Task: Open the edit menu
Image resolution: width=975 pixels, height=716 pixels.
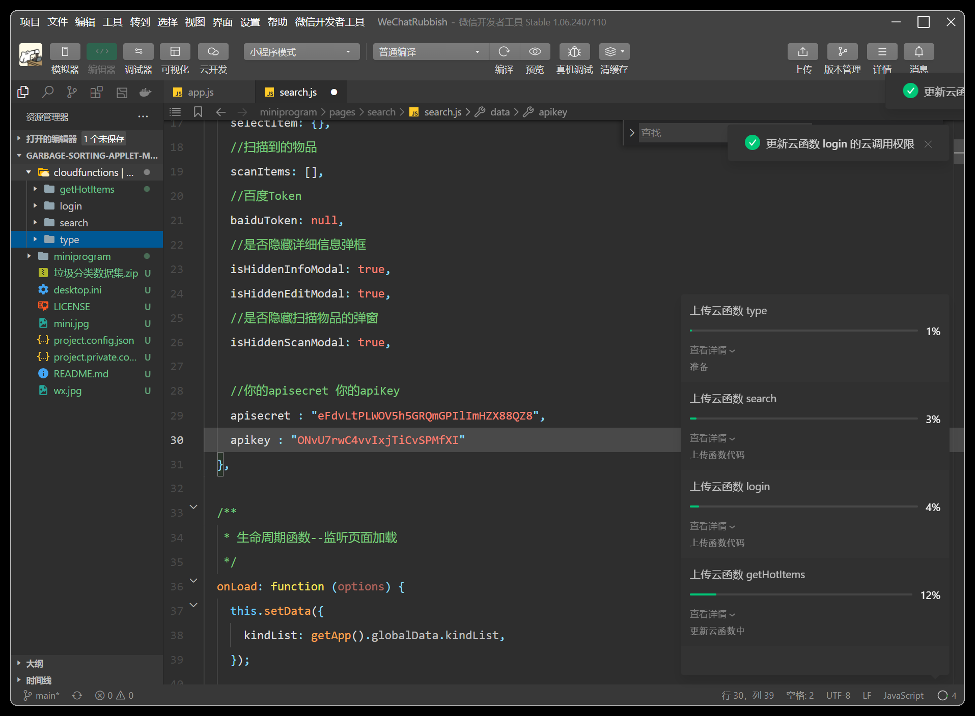Action: (85, 22)
